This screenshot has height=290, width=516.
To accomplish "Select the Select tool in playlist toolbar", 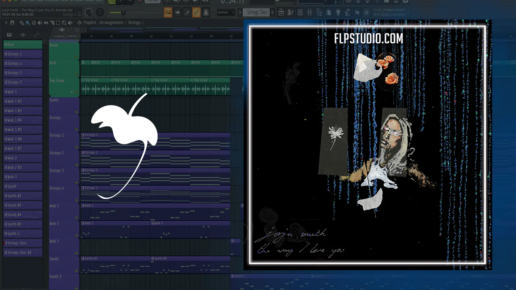I will pos(58,23).
